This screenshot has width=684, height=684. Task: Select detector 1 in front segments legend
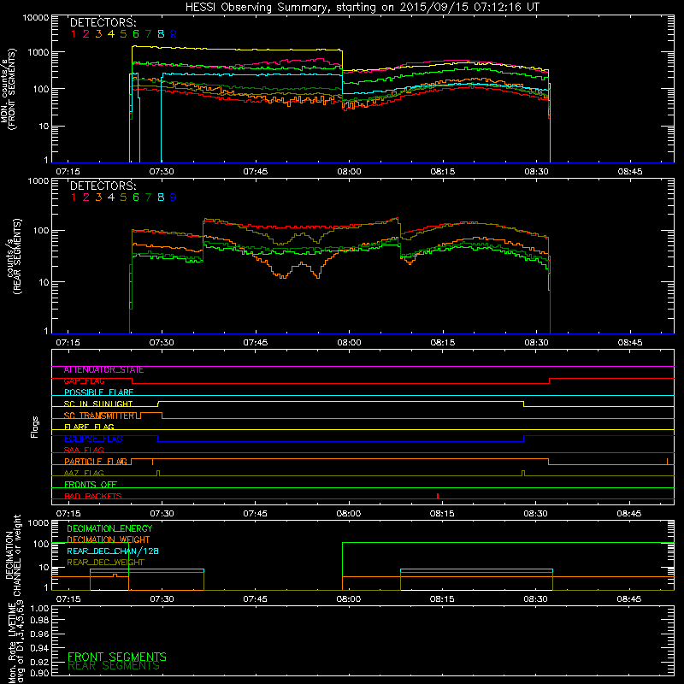coord(74,34)
